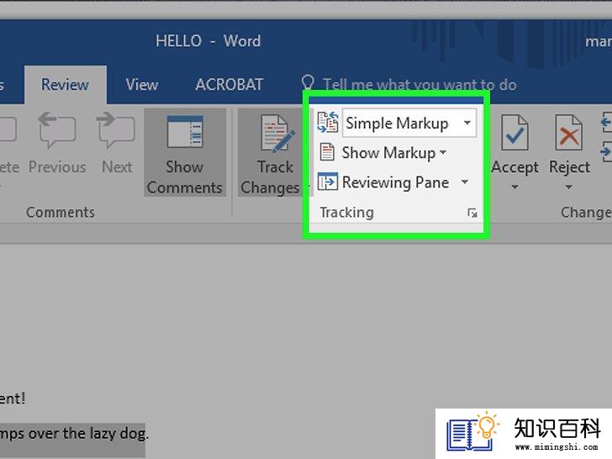Click the Display for Review icon

[x=328, y=123]
